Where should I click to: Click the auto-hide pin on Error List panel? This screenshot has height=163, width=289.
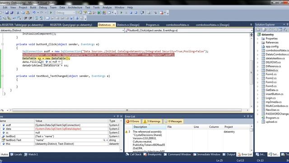[248, 116]
